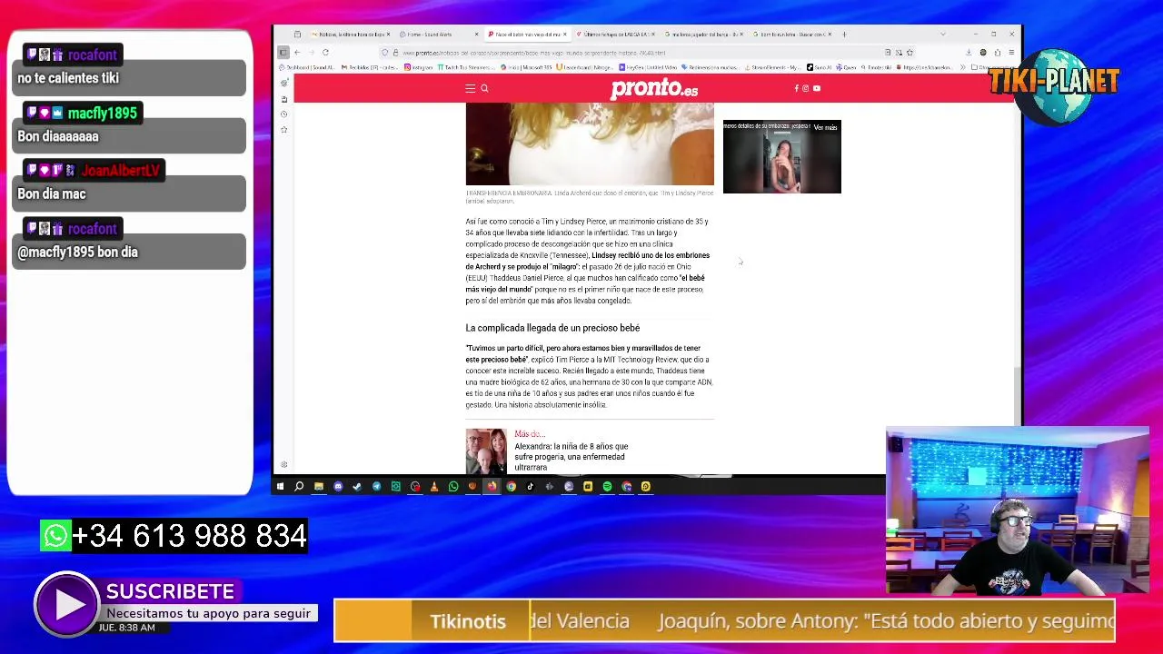Image resolution: width=1163 pixels, height=654 pixels.
Task: Click the browser sidebar toggle icon
Action: click(x=283, y=53)
